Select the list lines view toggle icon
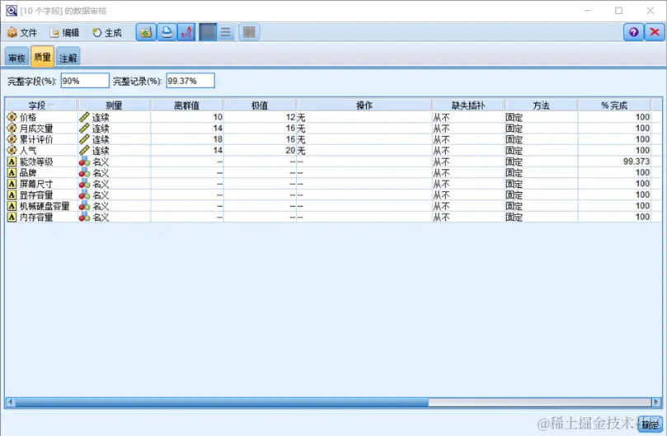This screenshot has height=436, width=667. point(226,32)
